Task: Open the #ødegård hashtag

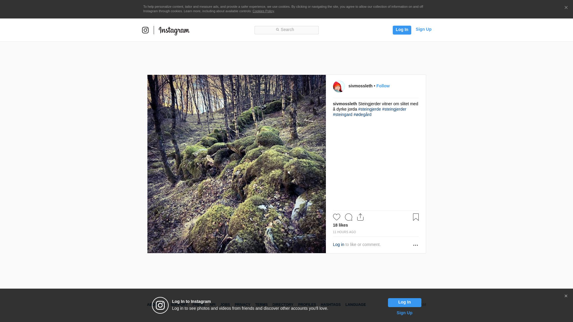Action: [362, 114]
